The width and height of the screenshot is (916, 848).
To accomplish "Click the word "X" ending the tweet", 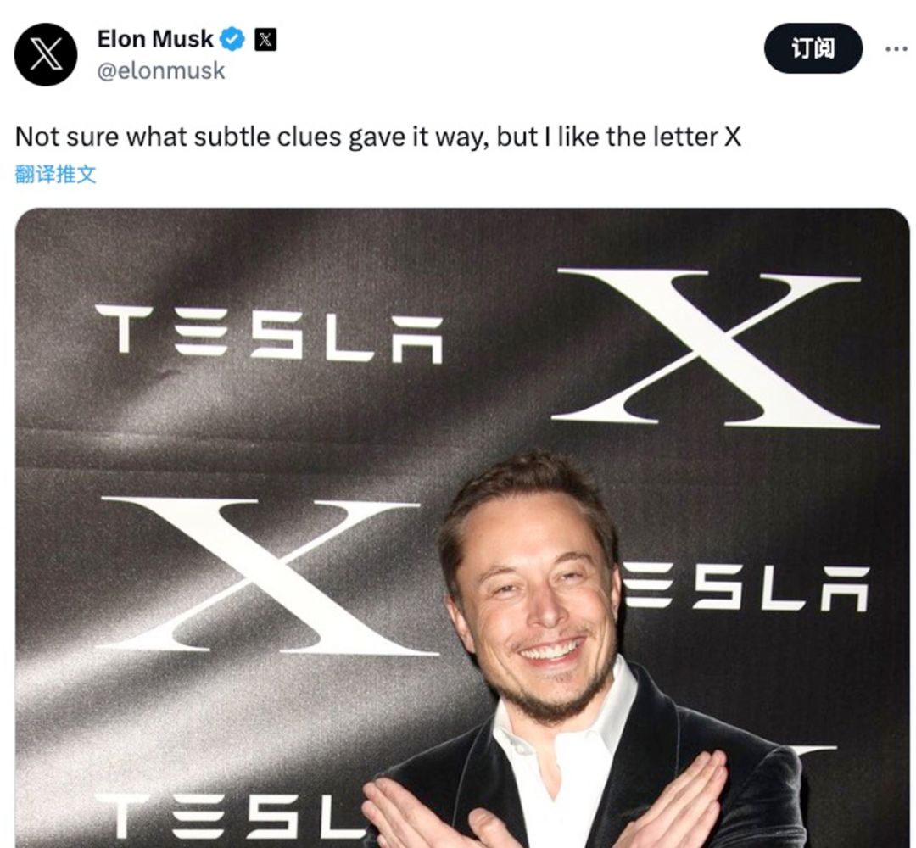I will click(733, 137).
